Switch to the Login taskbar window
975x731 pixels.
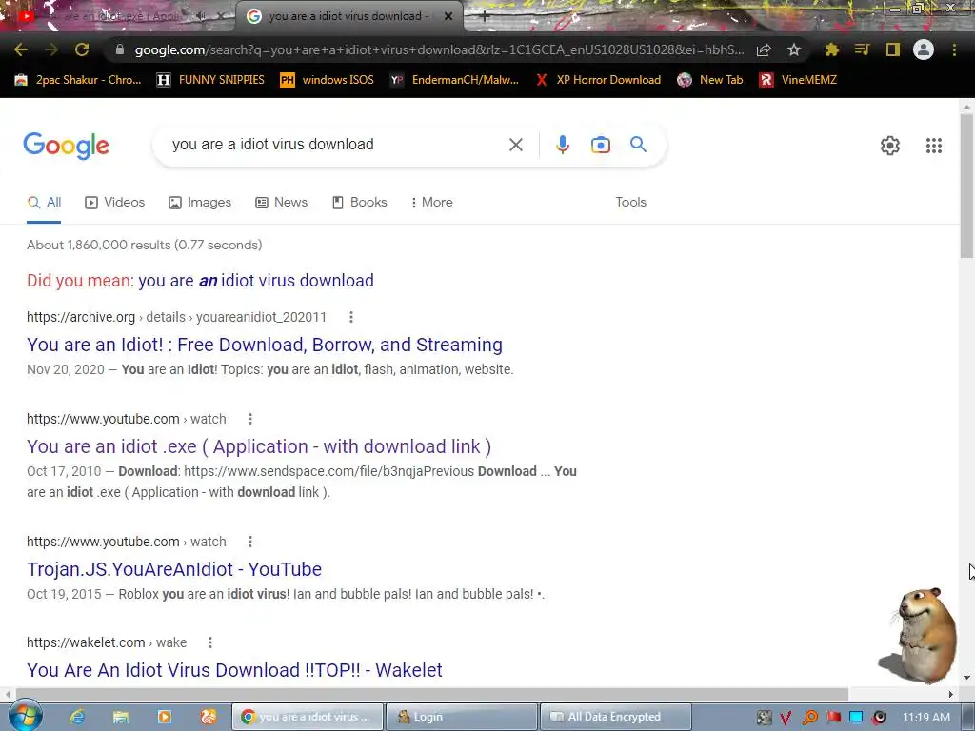pos(461,717)
